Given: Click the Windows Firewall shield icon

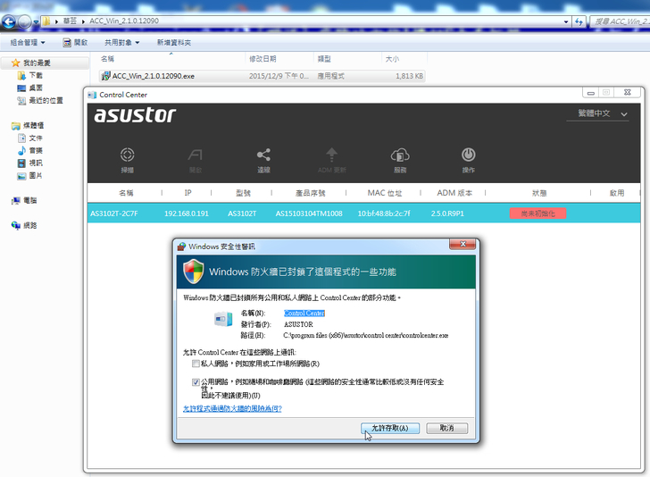Looking at the screenshot, I should point(194,272).
